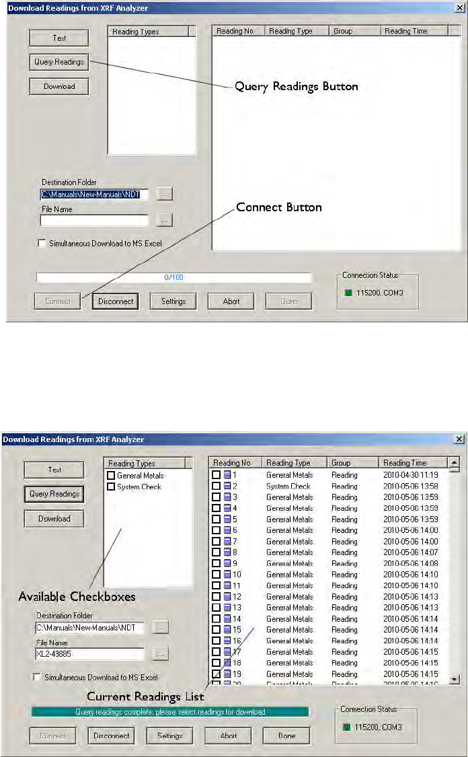Click the reading icon for reading 14
Screen dimensions: 468x757
(x=227, y=619)
